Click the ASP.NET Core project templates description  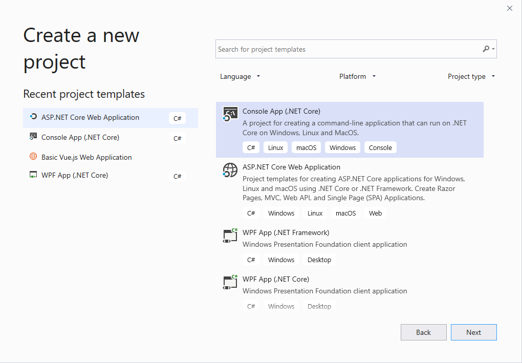[x=354, y=188]
